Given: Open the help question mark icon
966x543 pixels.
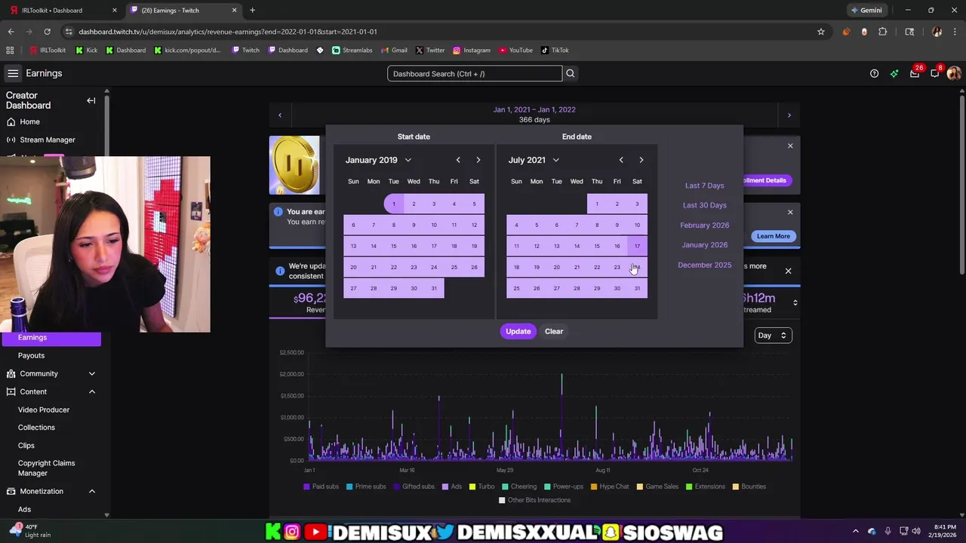Looking at the screenshot, I should pyautogui.click(x=874, y=73).
